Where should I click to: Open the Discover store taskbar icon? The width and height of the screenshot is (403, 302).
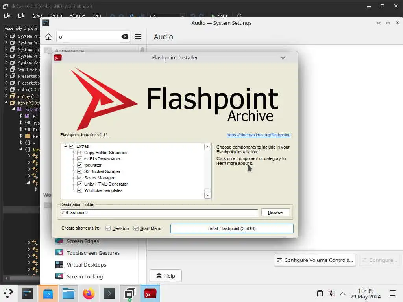48,293
